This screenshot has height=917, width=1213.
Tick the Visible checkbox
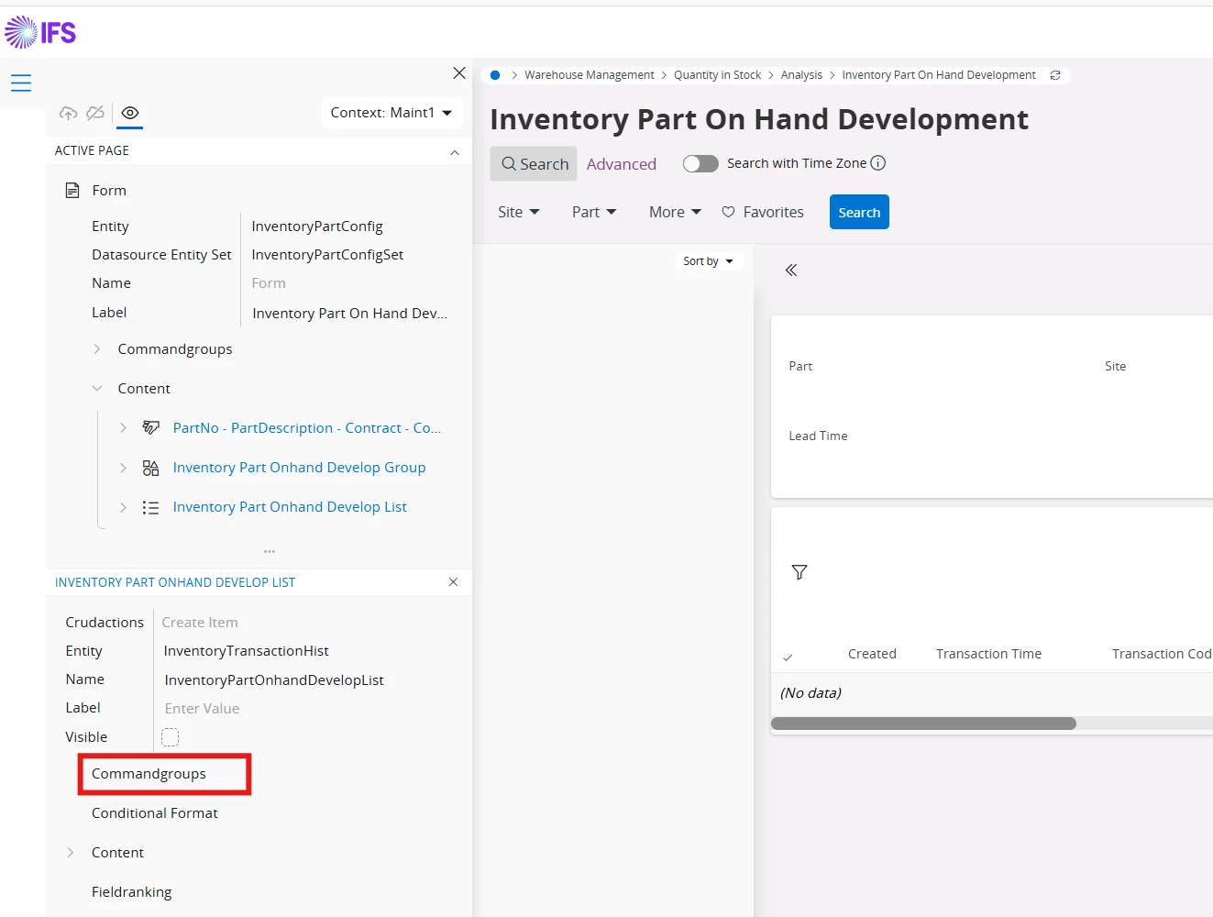point(171,737)
